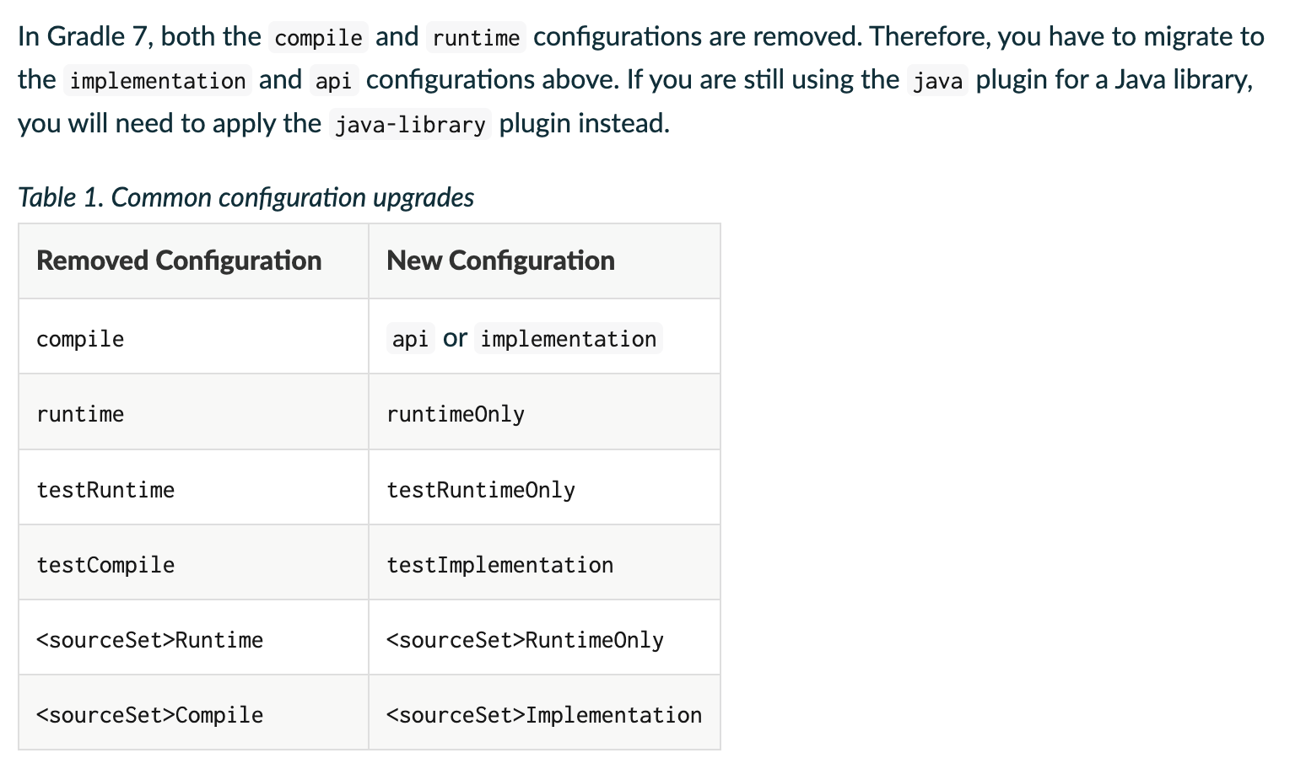Click 'implementation' code in the compile row
The width and height of the screenshot is (1306, 769).
(569, 339)
